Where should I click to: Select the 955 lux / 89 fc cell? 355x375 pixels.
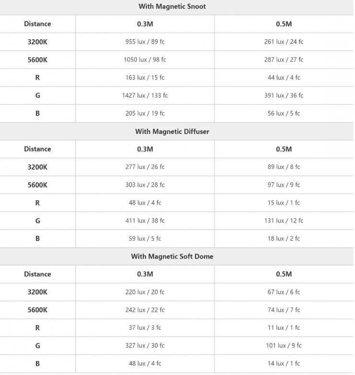pyautogui.click(x=145, y=42)
